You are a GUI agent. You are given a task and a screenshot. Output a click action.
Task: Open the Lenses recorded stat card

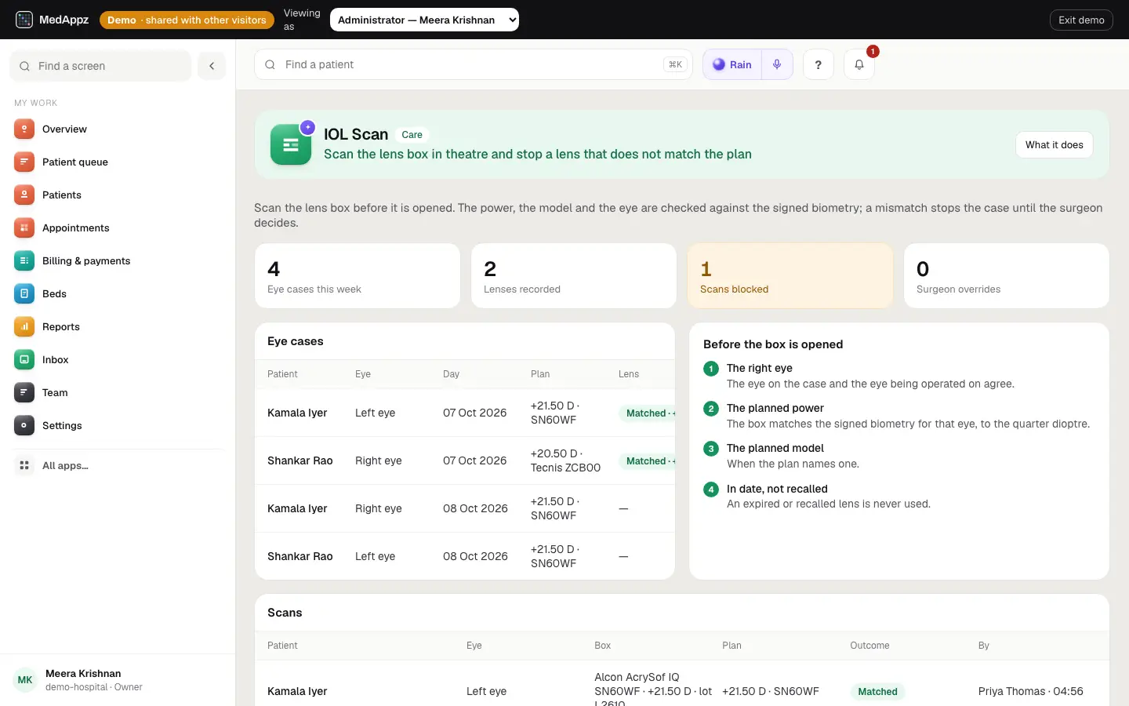tap(574, 275)
